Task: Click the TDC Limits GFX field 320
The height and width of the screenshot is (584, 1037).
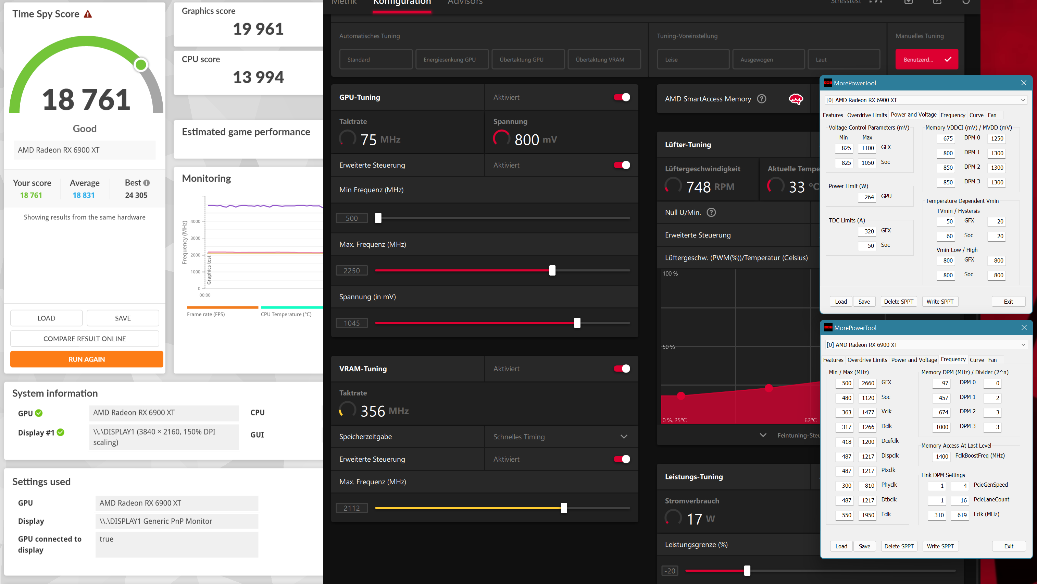Action: pyautogui.click(x=867, y=231)
